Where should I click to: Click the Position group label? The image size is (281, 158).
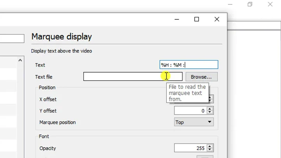point(47,88)
